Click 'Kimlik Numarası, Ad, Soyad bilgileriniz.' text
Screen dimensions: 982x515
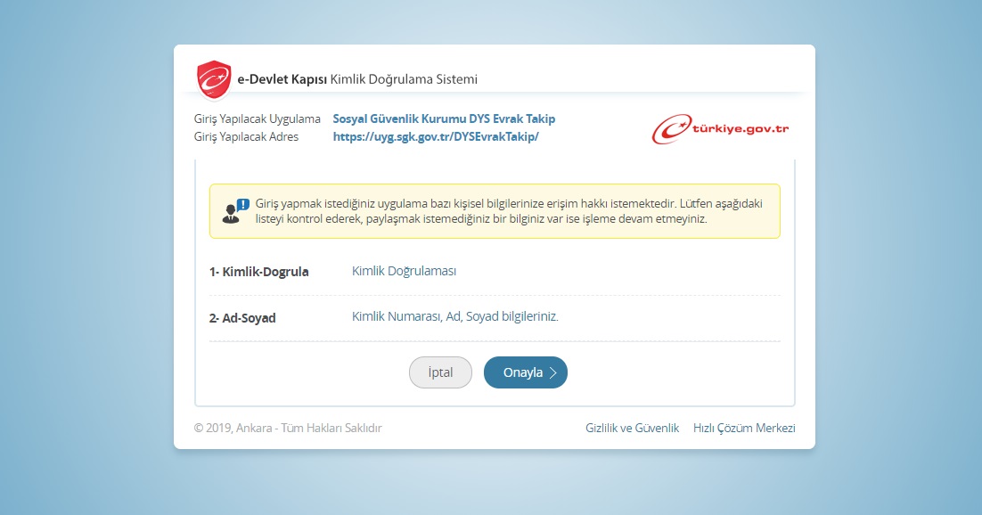tap(454, 316)
